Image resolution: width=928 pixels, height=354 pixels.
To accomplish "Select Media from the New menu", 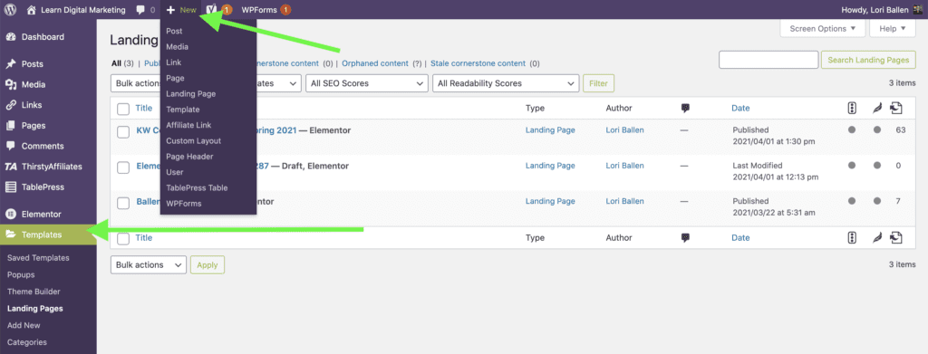I will point(177,47).
